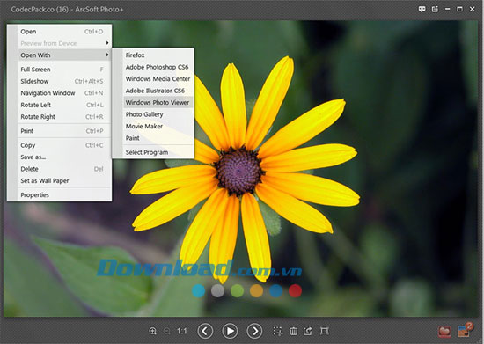The width and height of the screenshot is (484, 344).
Task: Open with Adobe Illustrator CS6
Action: 158,91
